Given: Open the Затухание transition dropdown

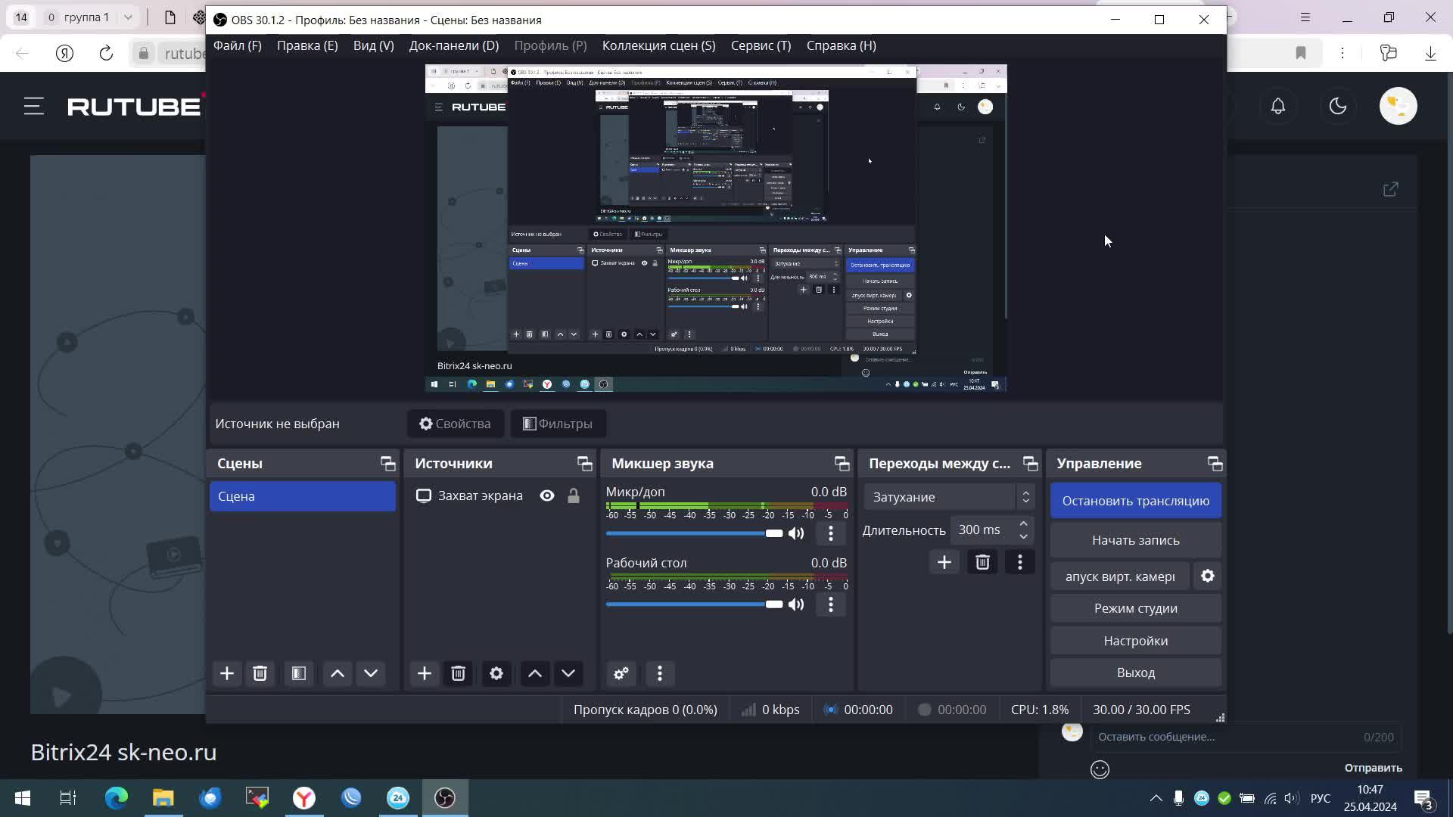Looking at the screenshot, I should tap(948, 497).
